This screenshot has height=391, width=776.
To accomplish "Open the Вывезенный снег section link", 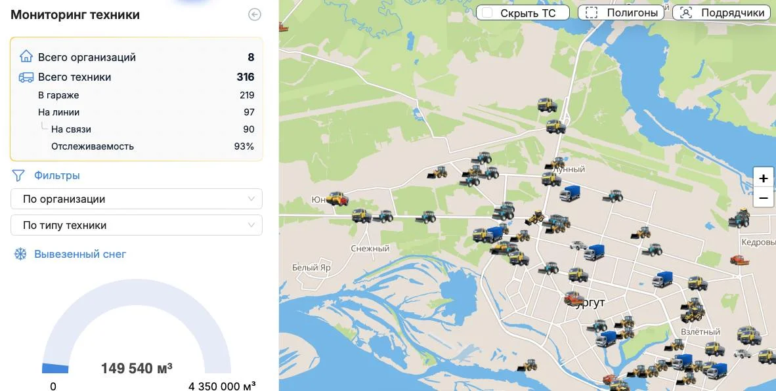I will (x=80, y=255).
